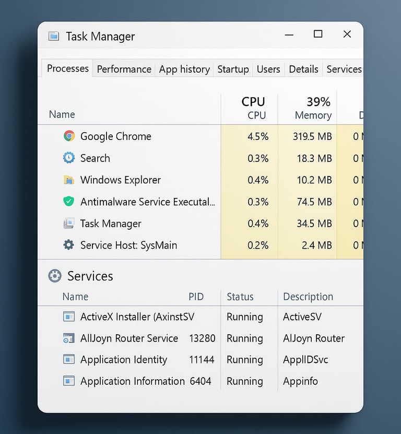Click the 2.4 MB memory value

(x=316, y=245)
